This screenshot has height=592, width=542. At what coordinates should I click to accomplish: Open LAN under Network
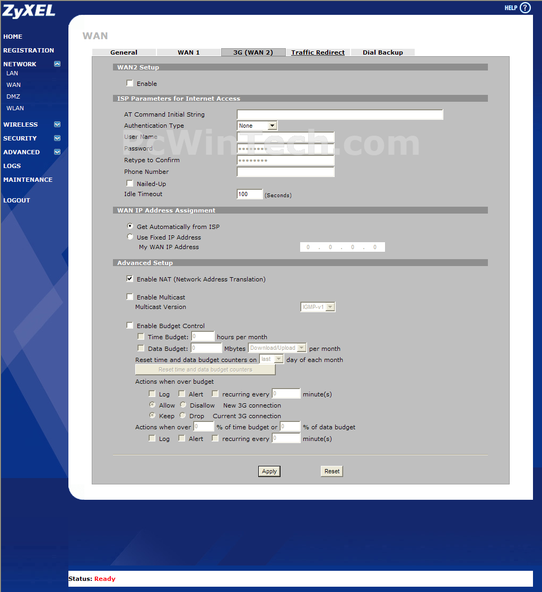(x=12, y=73)
